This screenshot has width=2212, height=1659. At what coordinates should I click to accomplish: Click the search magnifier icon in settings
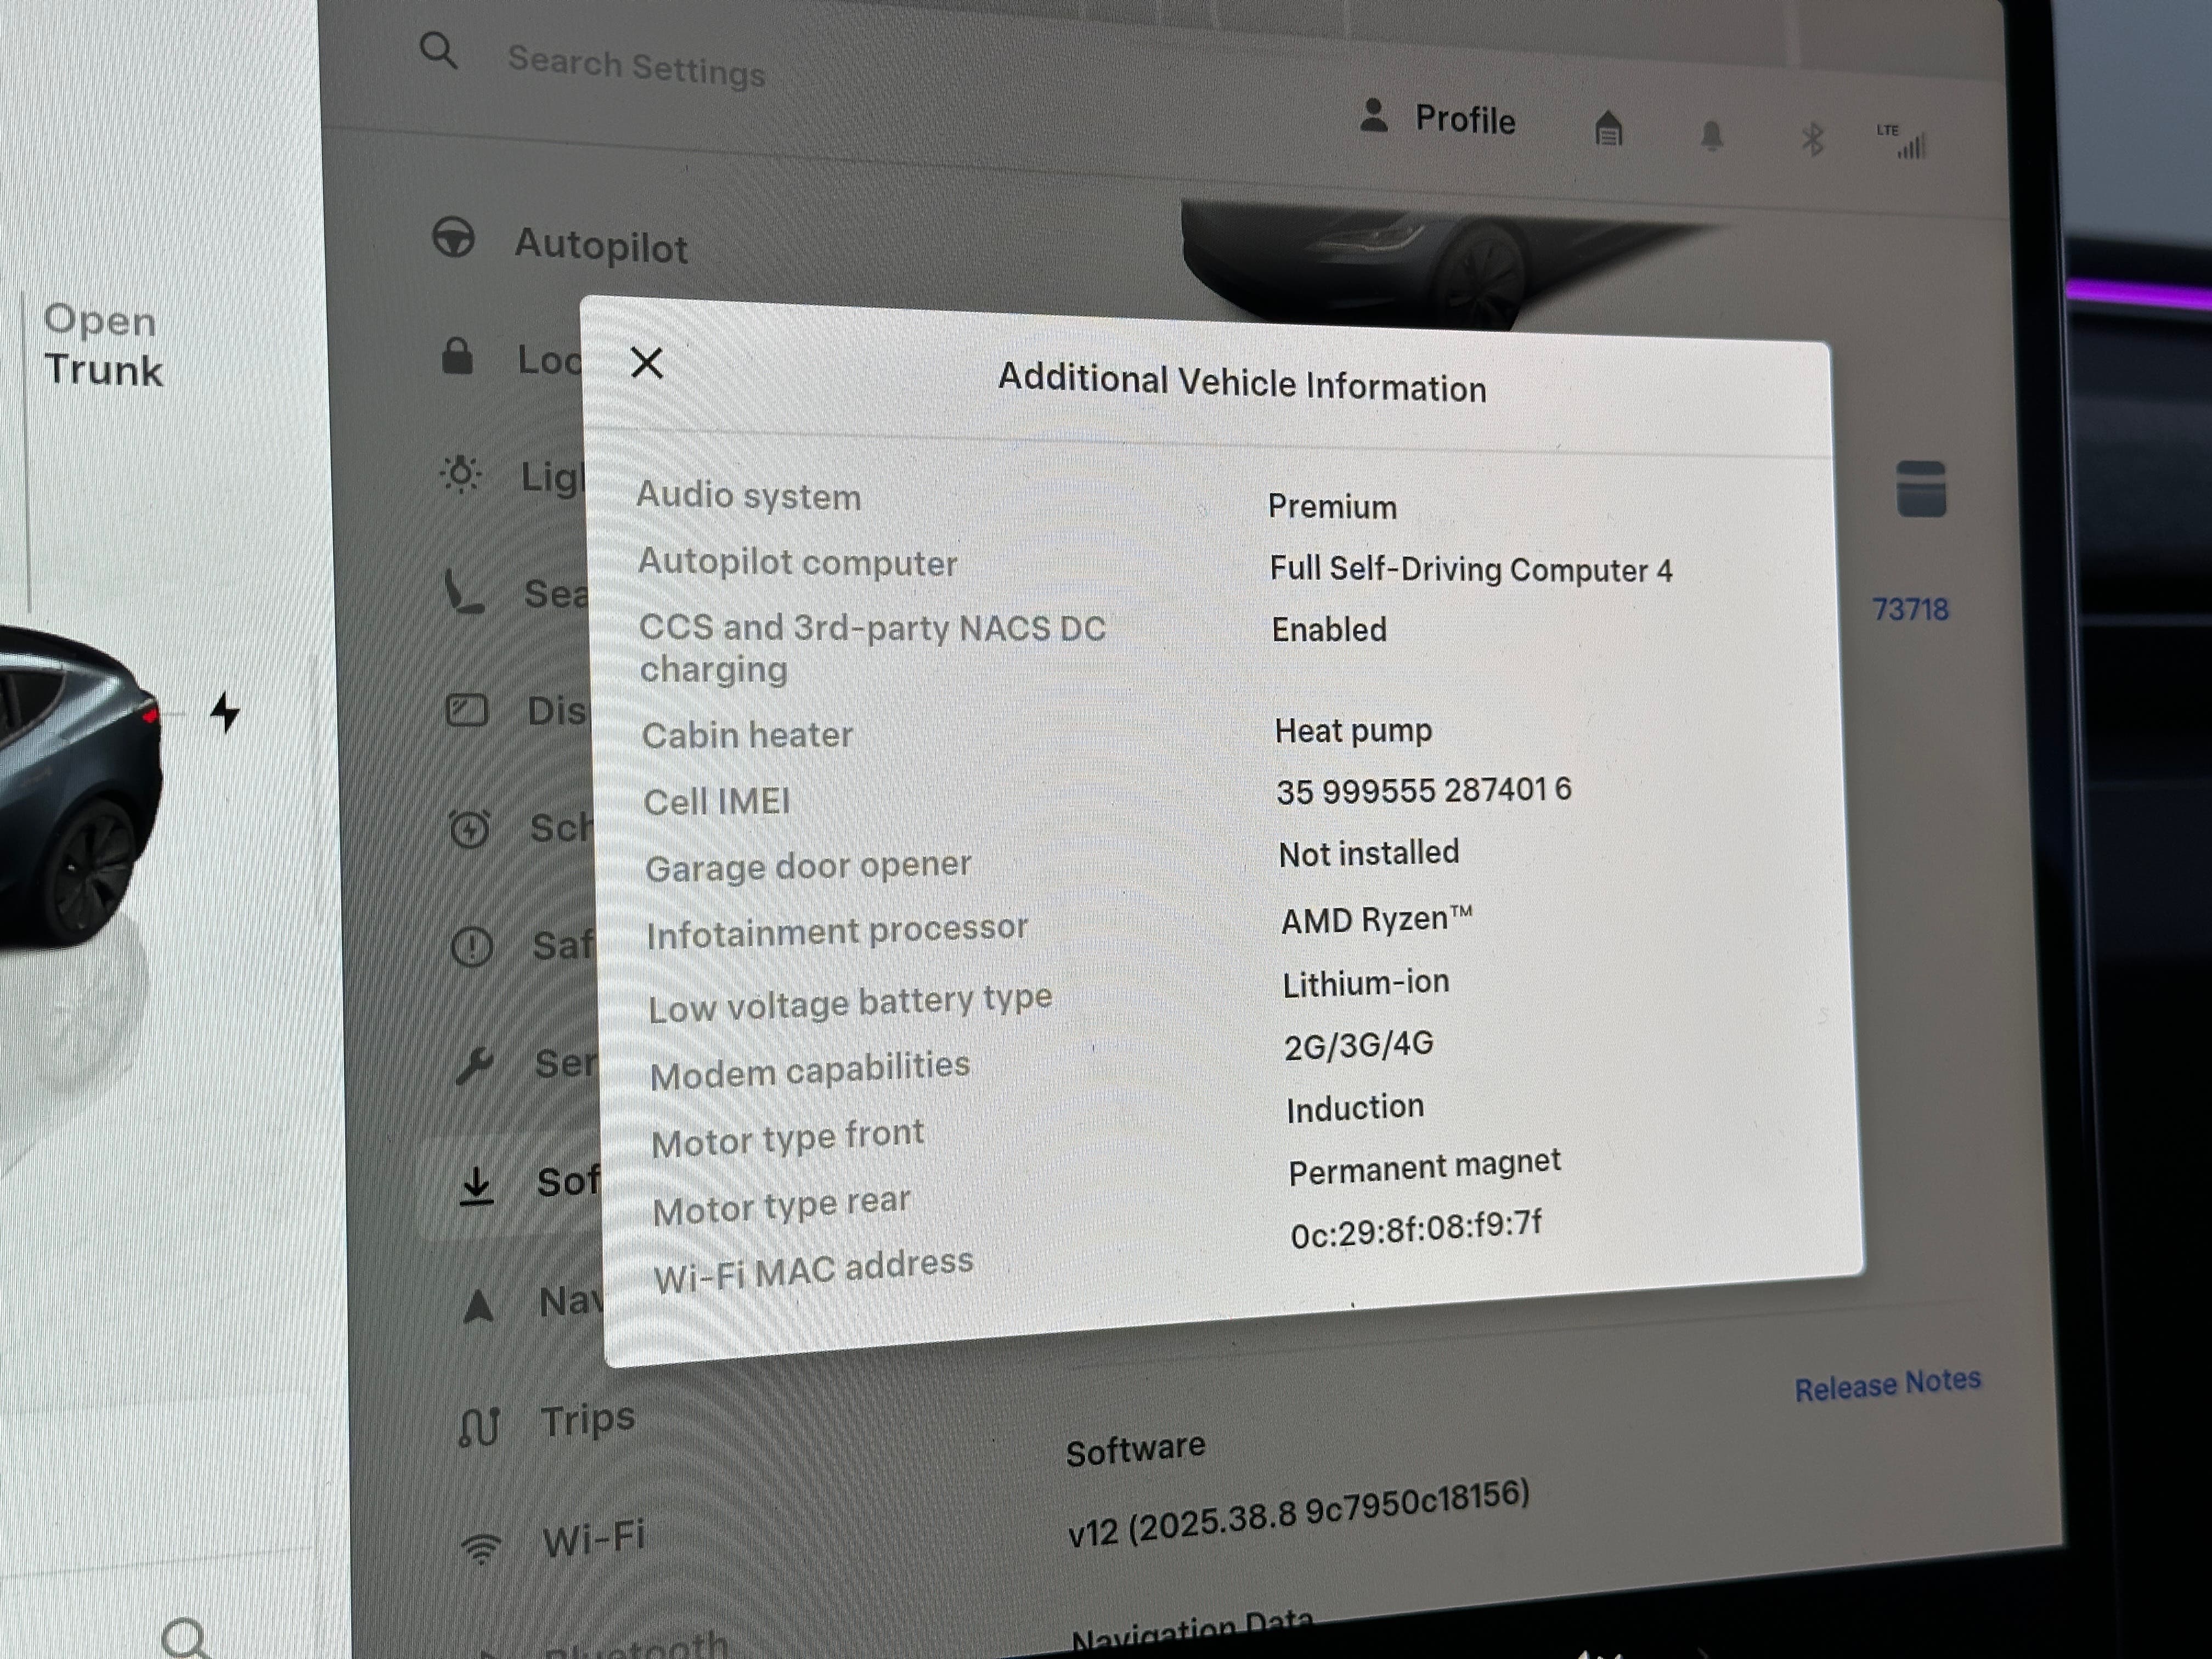438,50
